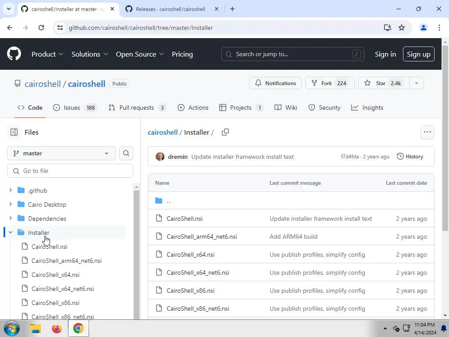This screenshot has height=337, width=449.
Task: Click the Sign up button
Action: tap(418, 54)
